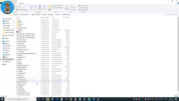Select Oggetti 3D in the navigation pane
The width and height of the screenshot is (179, 101).
[6, 55]
